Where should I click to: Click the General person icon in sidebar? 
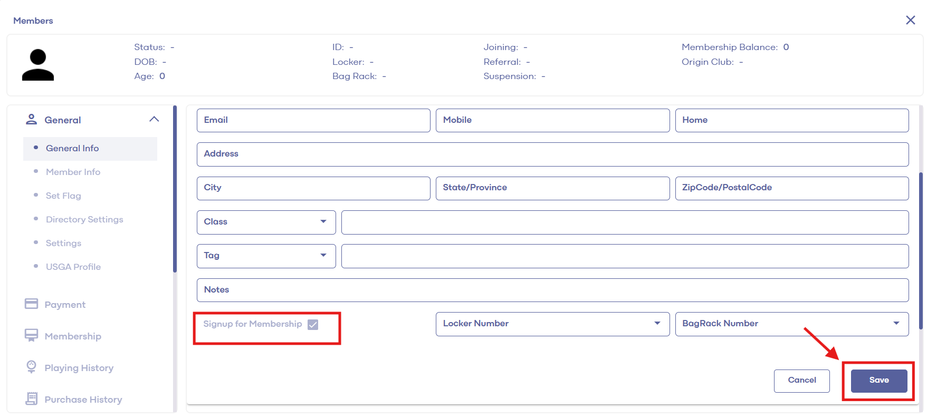32,120
